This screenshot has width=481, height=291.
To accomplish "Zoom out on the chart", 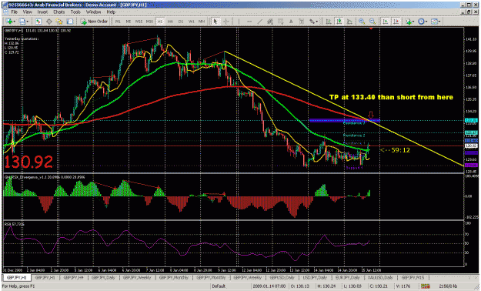I will coord(372,22).
